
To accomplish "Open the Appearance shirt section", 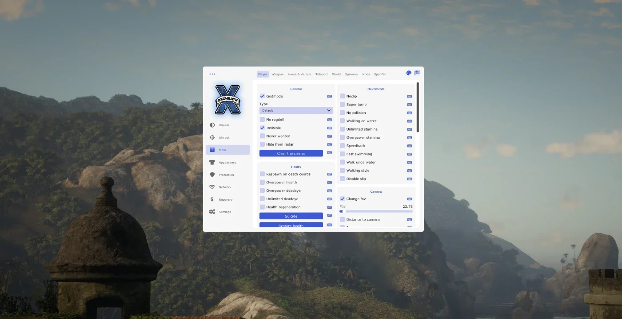I will click(227, 163).
